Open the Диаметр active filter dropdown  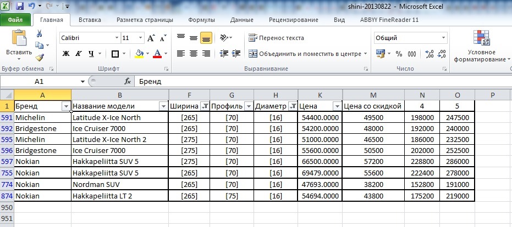[x=293, y=106]
